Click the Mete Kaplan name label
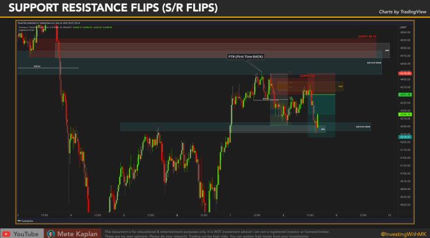 (77, 234)
